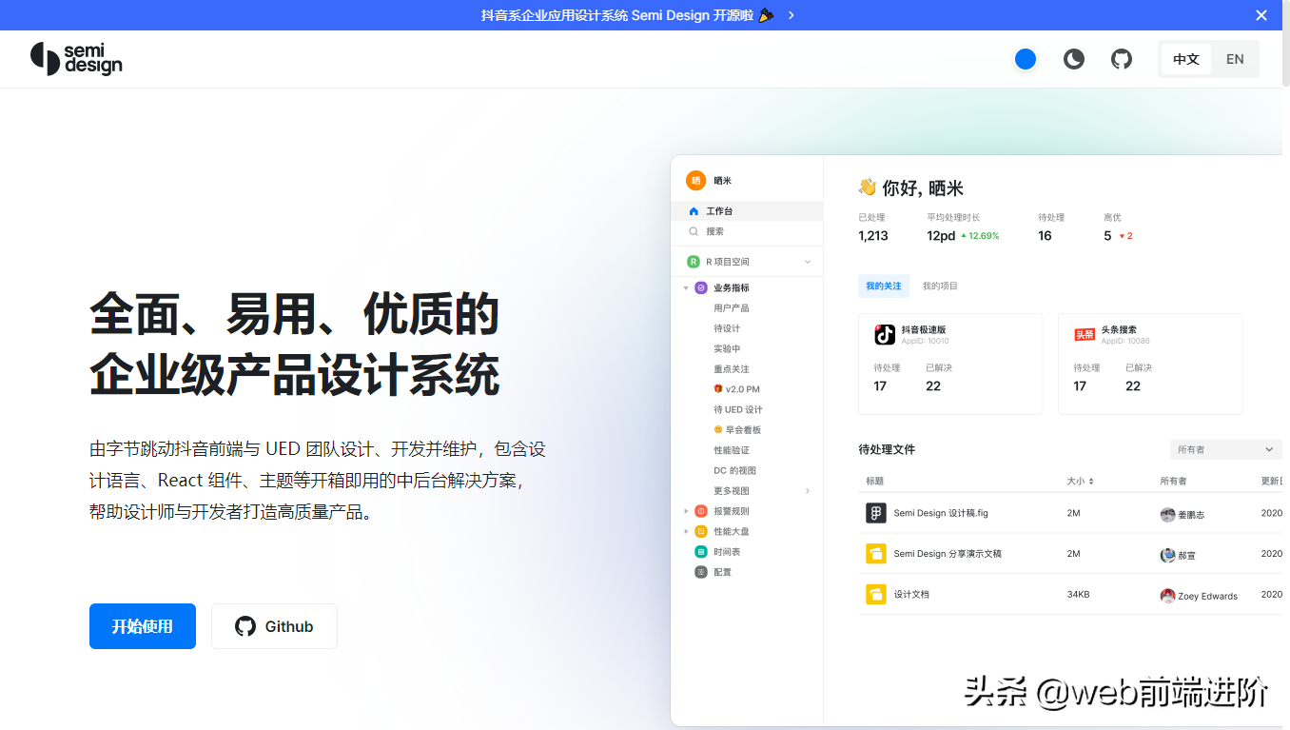Screen dimensions: 1290x730
Task: Select 实验中 in the sidebar
Action: point(727,349)
